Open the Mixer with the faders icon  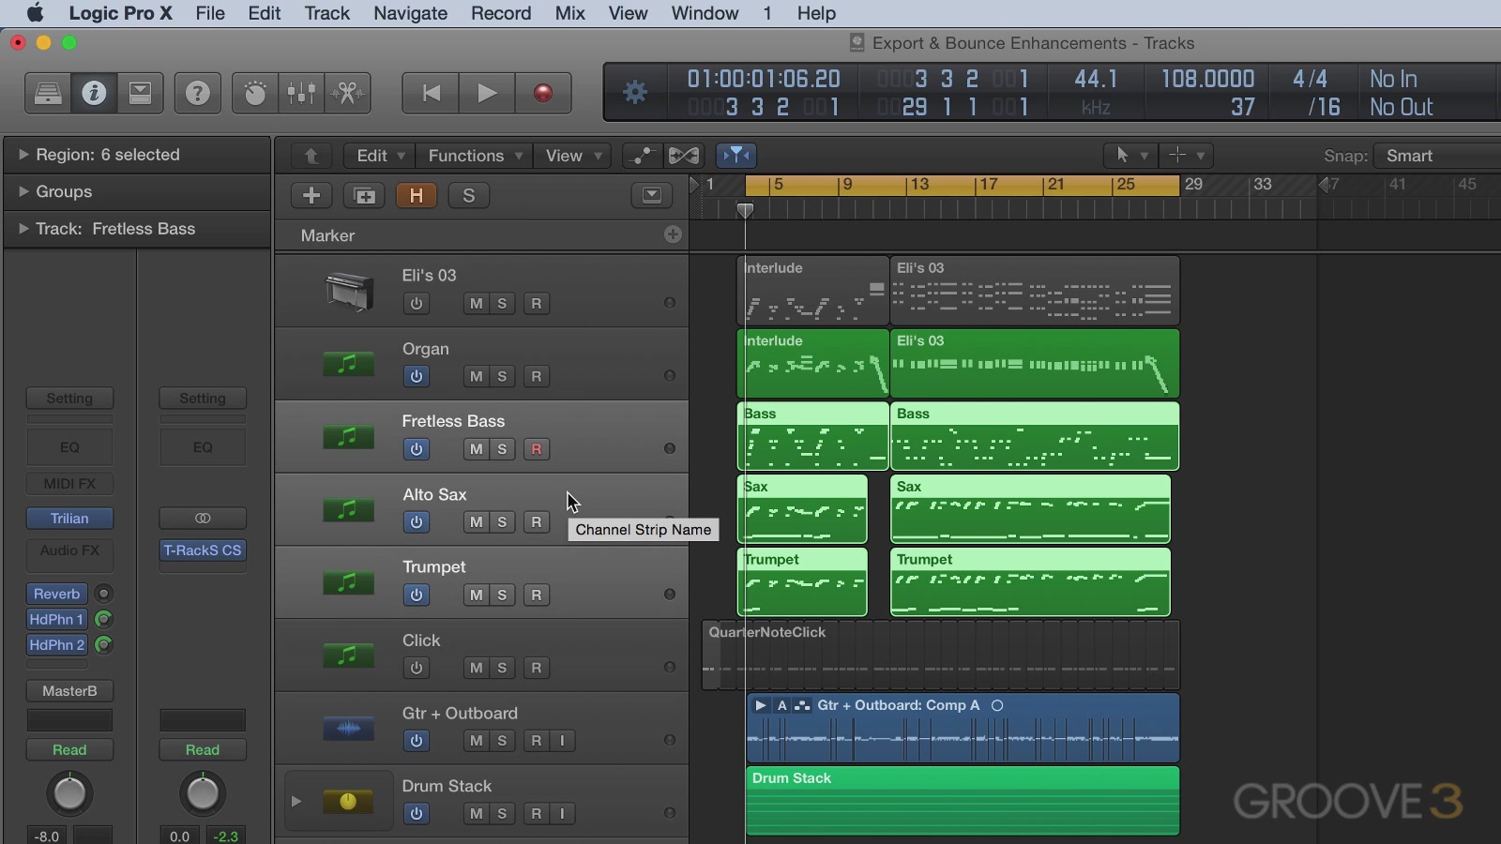[300, 93]
